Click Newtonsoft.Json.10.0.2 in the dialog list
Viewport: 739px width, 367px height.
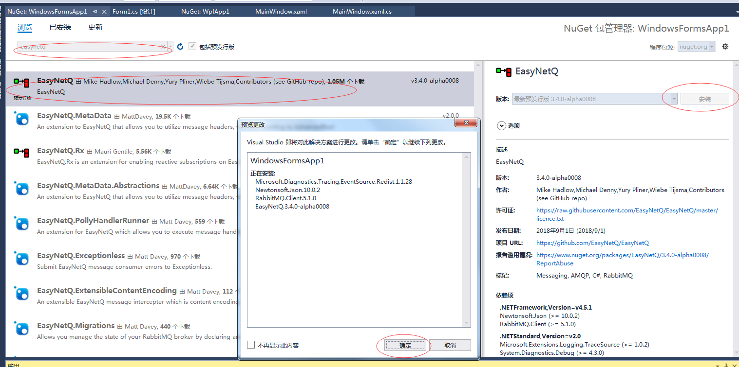pyautogui.click(x=287, y=190)
